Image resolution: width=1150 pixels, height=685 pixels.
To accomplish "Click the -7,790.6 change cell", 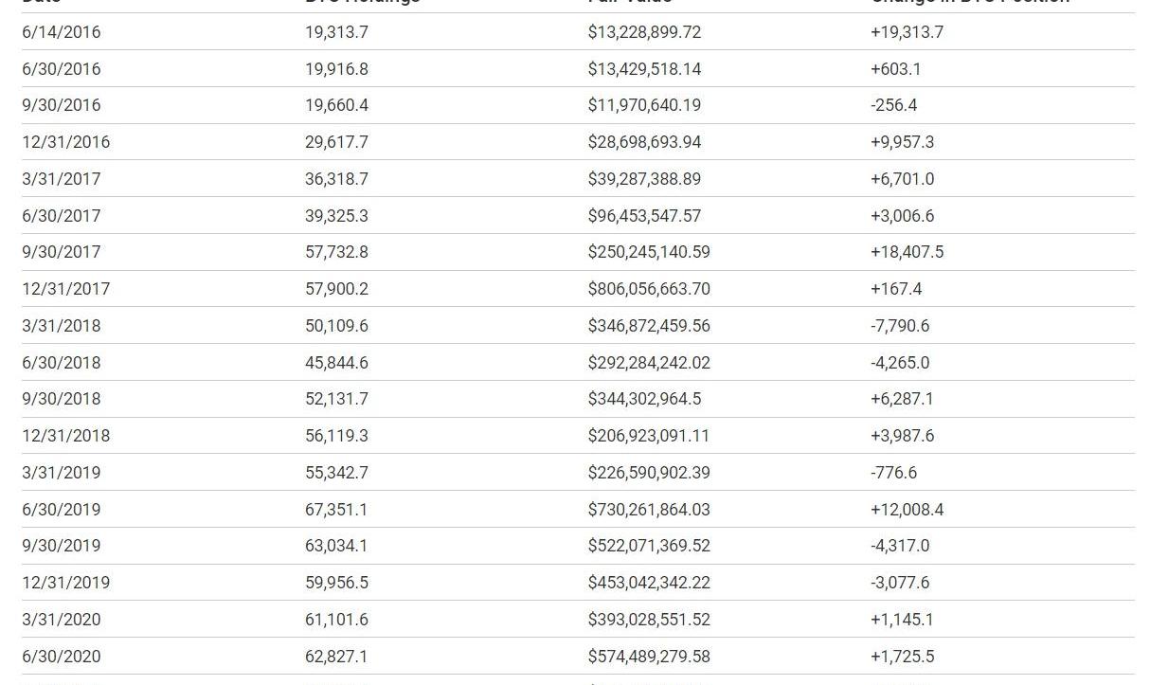I will (x=900, y=326).
